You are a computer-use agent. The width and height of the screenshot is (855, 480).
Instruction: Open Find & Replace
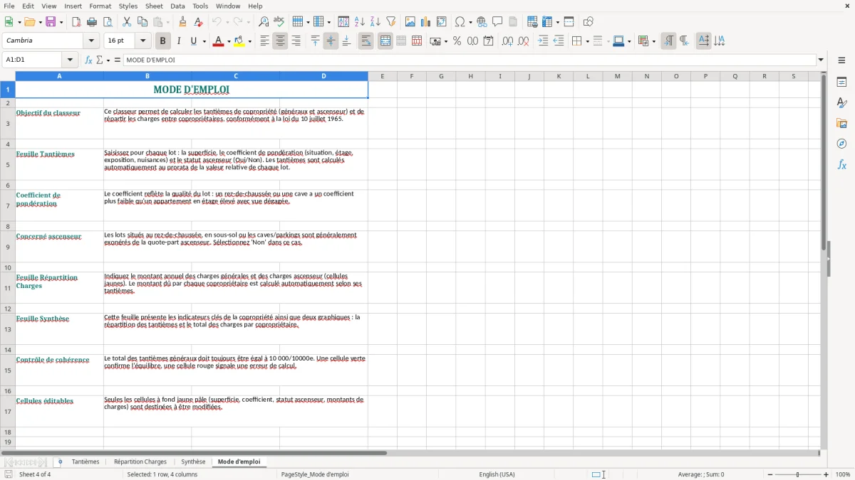tap(264, 22)
